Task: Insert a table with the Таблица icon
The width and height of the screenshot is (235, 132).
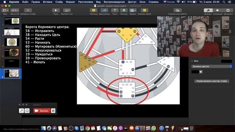Action: pyautogui.click(x=94, y=10)
